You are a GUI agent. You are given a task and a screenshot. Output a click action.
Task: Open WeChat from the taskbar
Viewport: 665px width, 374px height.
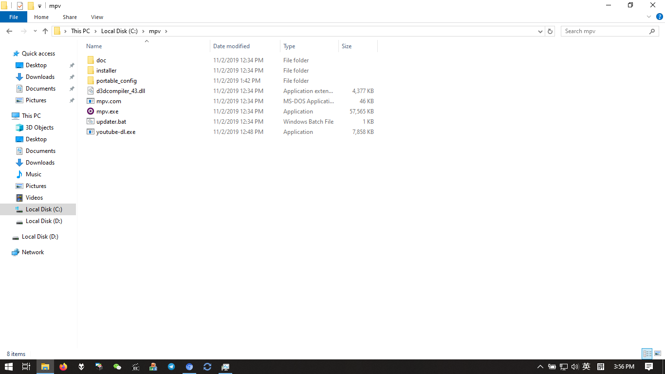click(117, 367)
